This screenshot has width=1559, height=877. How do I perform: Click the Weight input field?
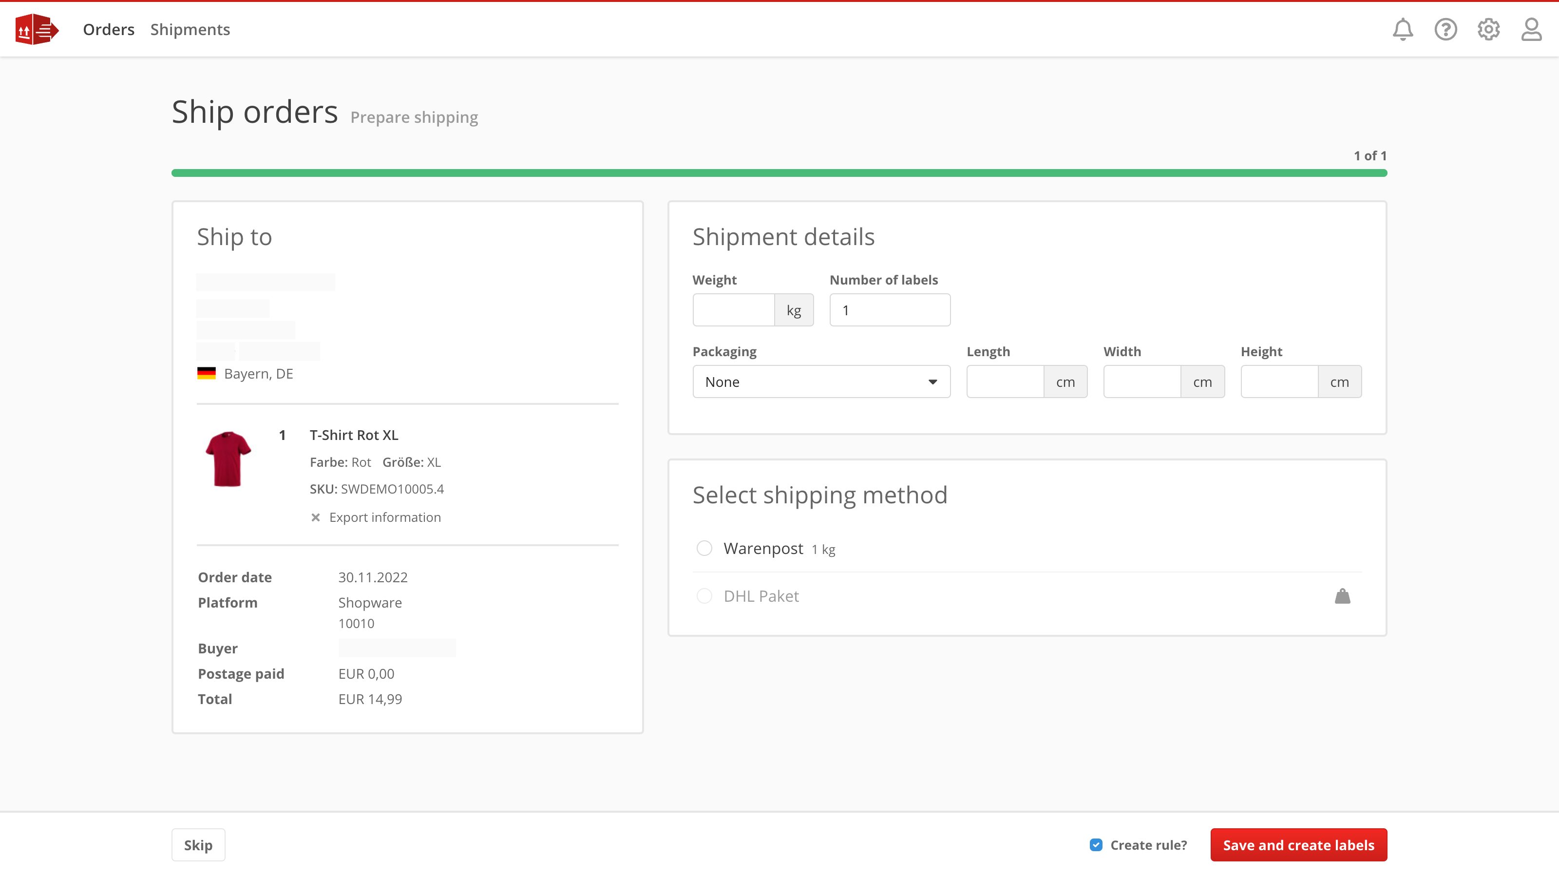(x=734, y=310)
